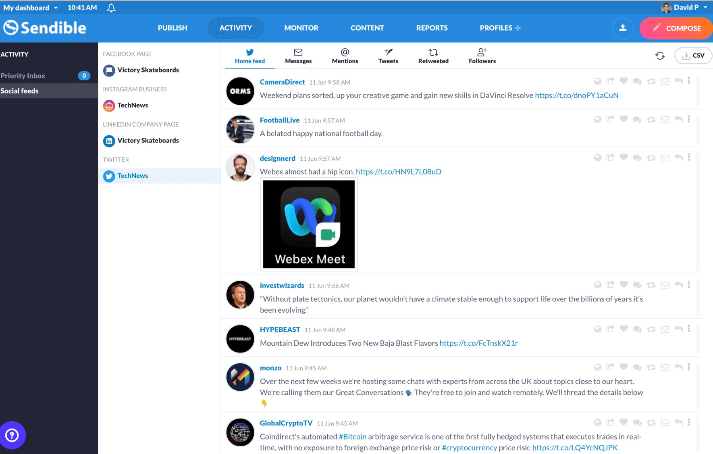This screenshot has width=713, height=454.
Task: Click the globe icon on monzo tweet
Action: 598,367
